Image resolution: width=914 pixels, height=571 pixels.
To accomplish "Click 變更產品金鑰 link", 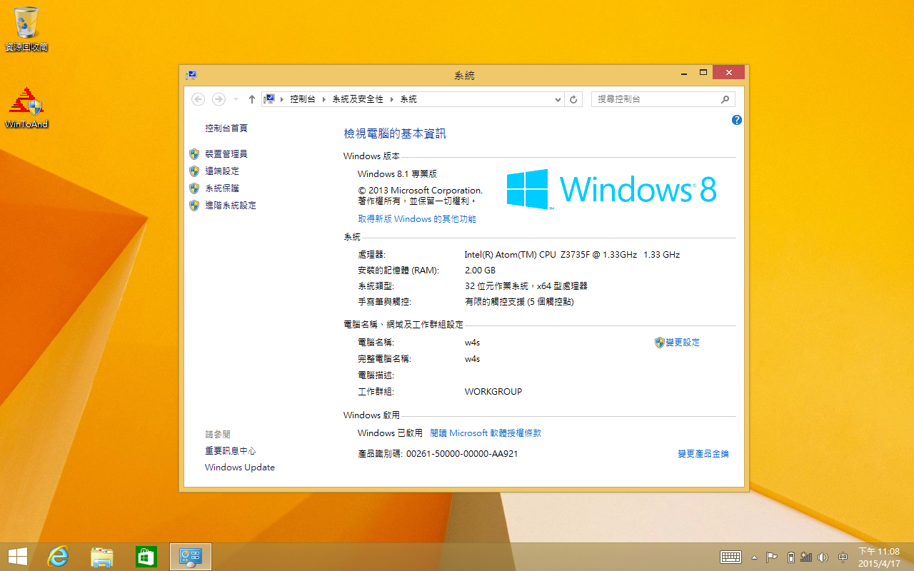I will coord(703,454).
